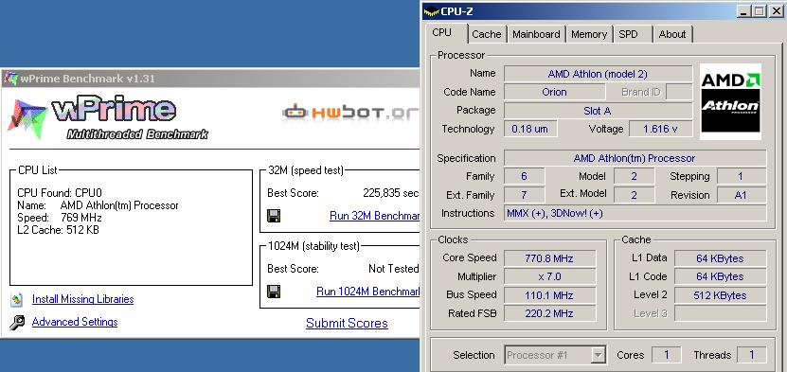This screenshot has height=372, width=787.
Task: Click the Multiplier value x 7.0
Action: click(x=549, y=276)
